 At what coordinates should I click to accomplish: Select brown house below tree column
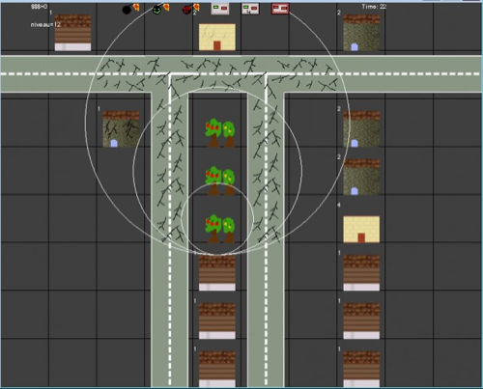217,273
